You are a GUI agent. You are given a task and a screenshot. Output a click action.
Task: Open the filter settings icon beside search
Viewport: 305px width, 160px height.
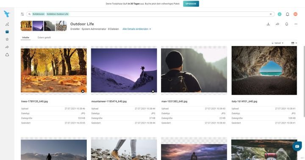(x=22, y=14)
